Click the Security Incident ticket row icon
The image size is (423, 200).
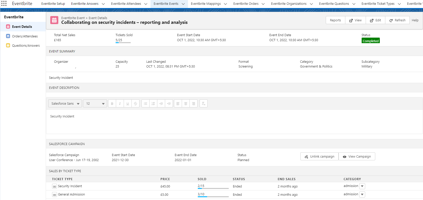tap(55, 186)
